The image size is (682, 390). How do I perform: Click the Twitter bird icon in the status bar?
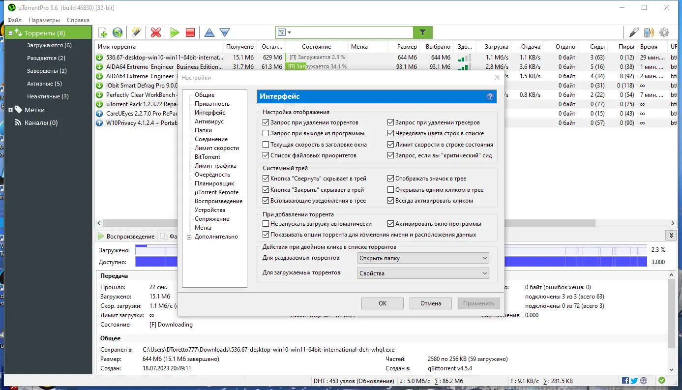pyautogui.click(x=634, y=381)
